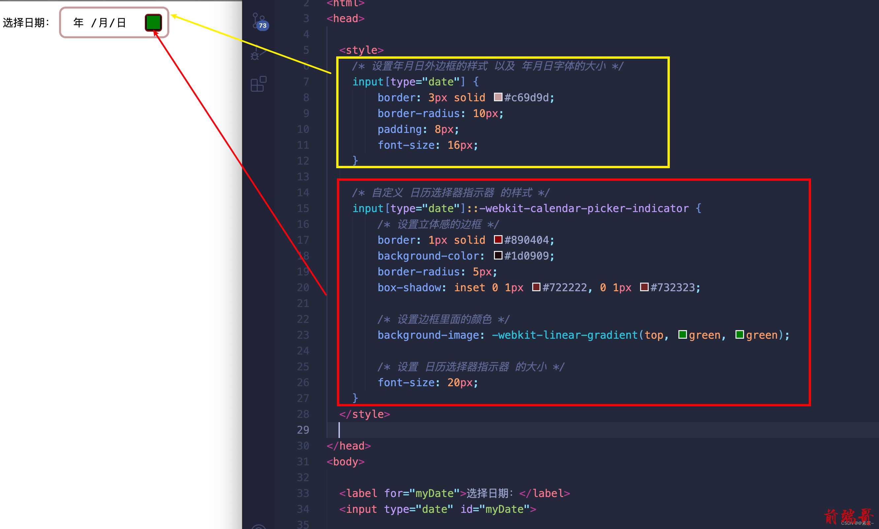Click the #722222 color swatch

point(536,287)
